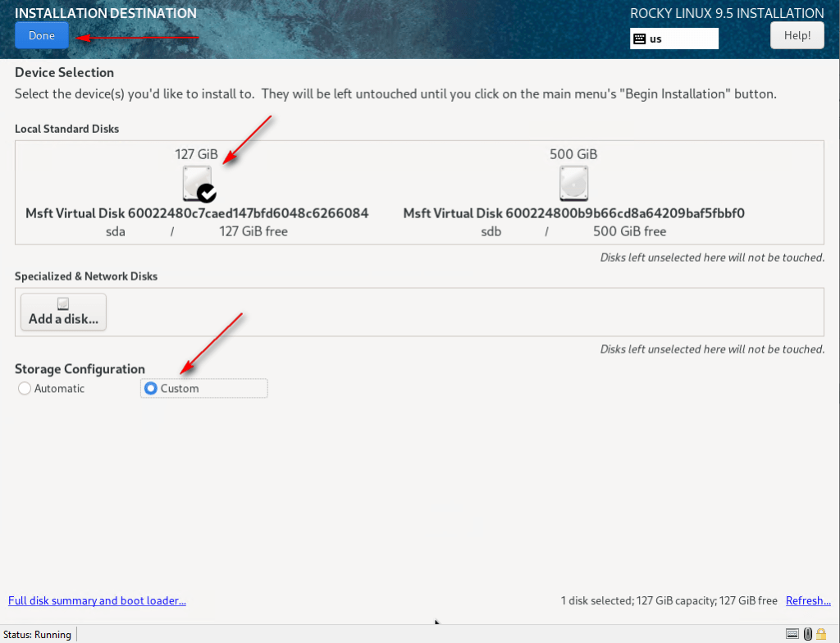Choose Custom storage configuration
This screenshot has width=840, height=643.
(x=151, y=389)
